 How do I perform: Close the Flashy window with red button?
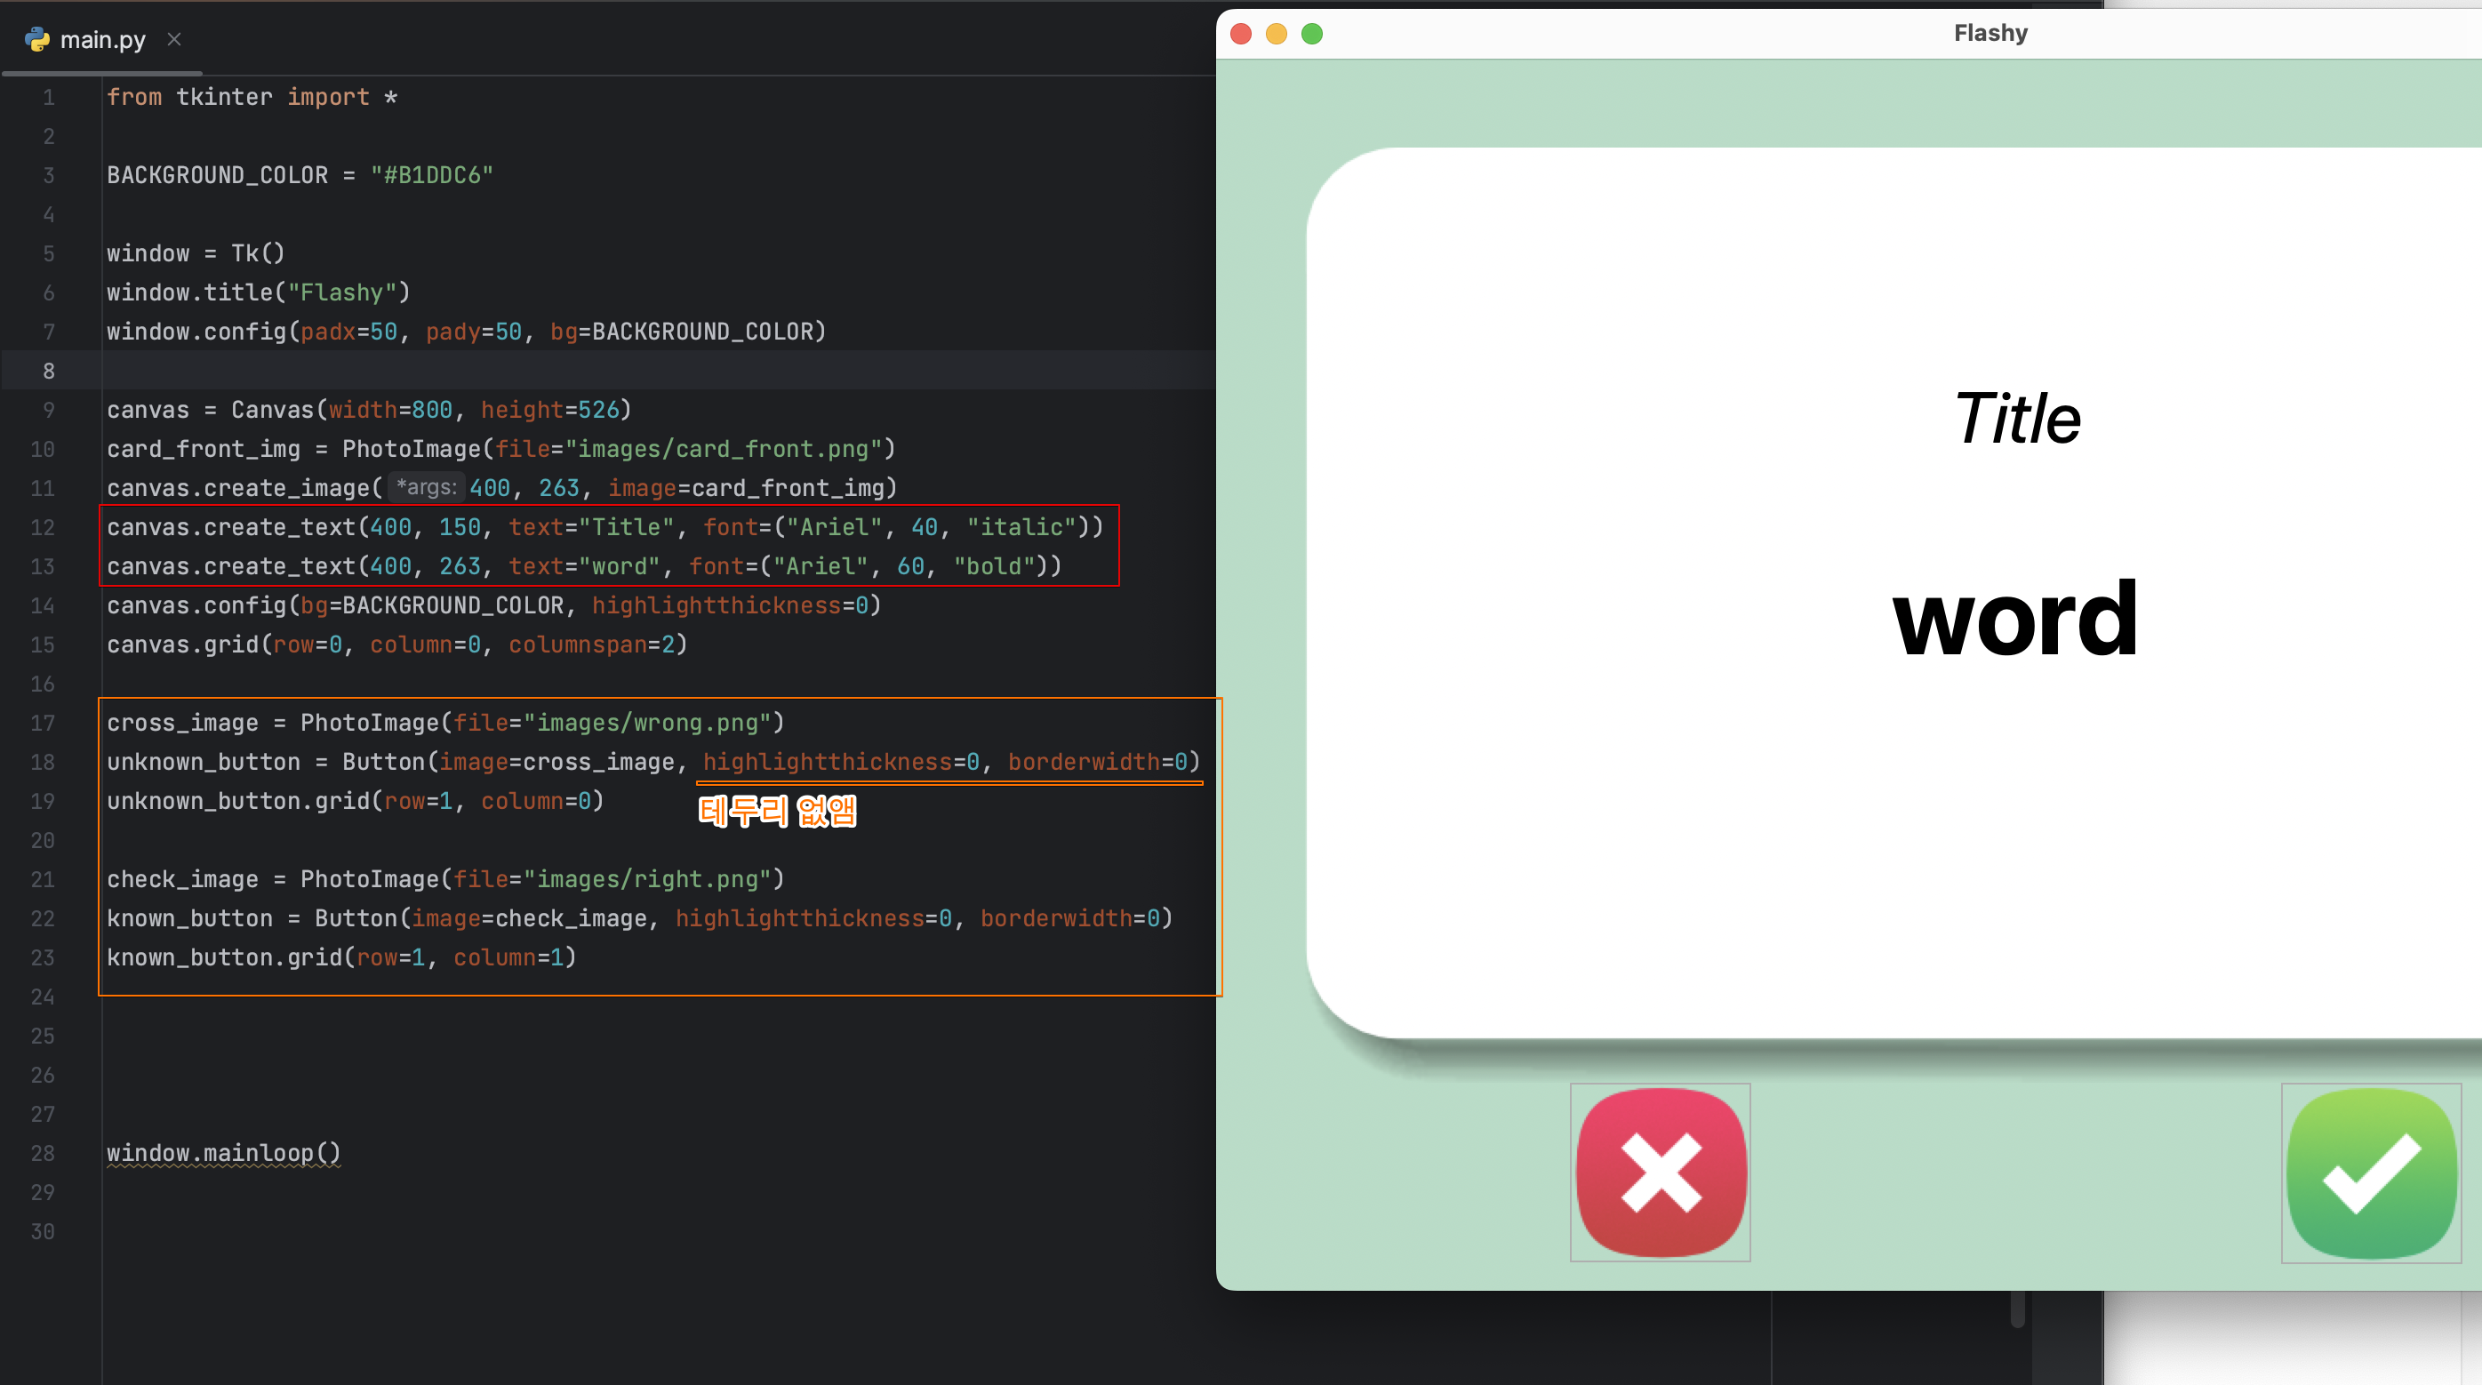click(x=1241, y=34)
